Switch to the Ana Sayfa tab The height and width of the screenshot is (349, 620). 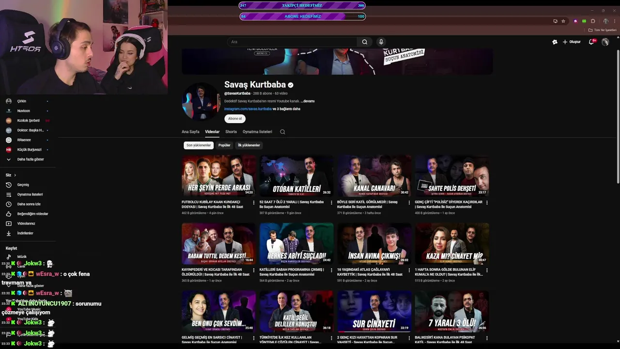click(190, 132)
